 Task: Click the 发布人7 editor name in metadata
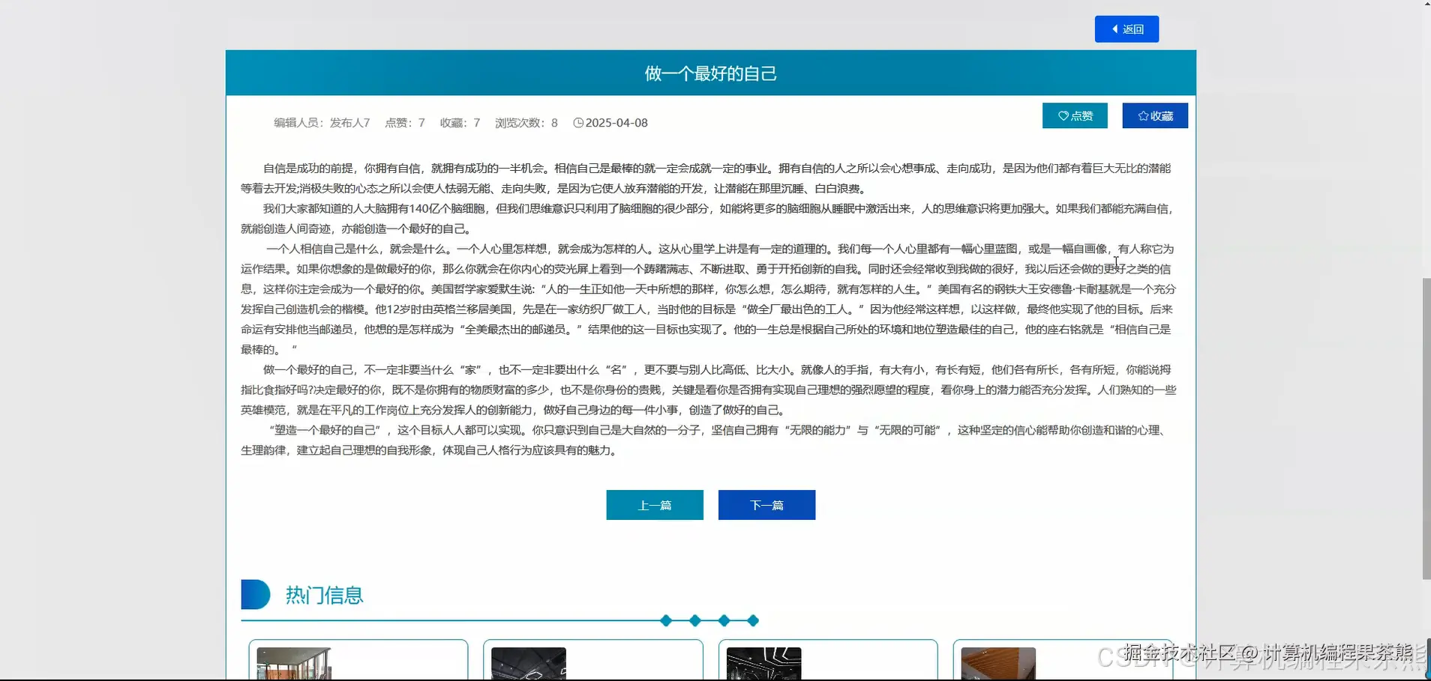349,122
